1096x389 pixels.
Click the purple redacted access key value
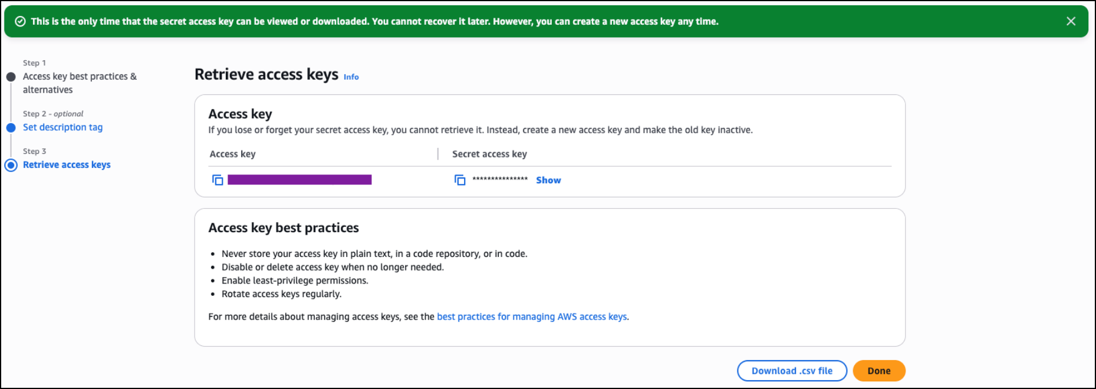(x=299, y=180)
